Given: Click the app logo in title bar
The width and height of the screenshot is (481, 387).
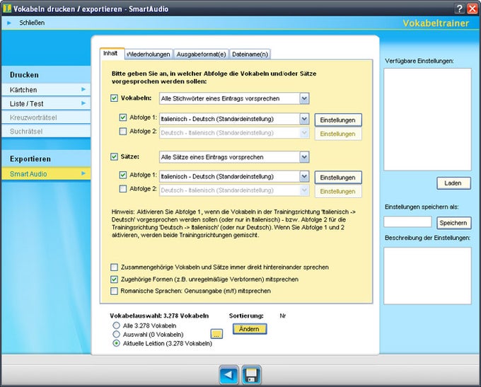Looking at the screenshot, I should [7, 8].
